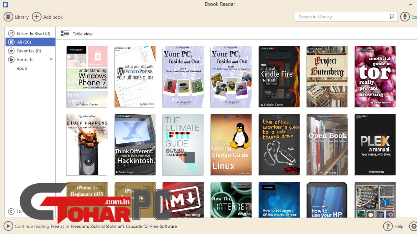Open the Kindle Fire manual cover
This screenshot has height=234, width=417.
[279, 77]
